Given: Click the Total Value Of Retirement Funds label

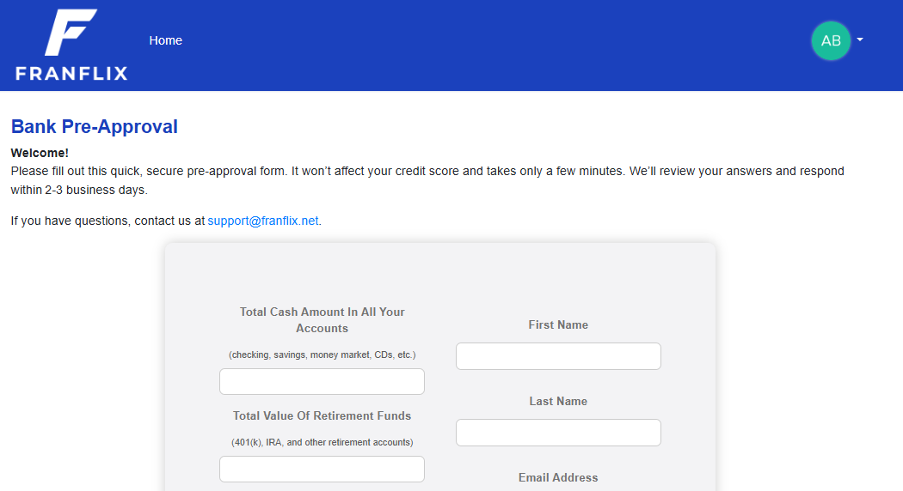Looking at the screenshot, I should [x=322, y=415].
